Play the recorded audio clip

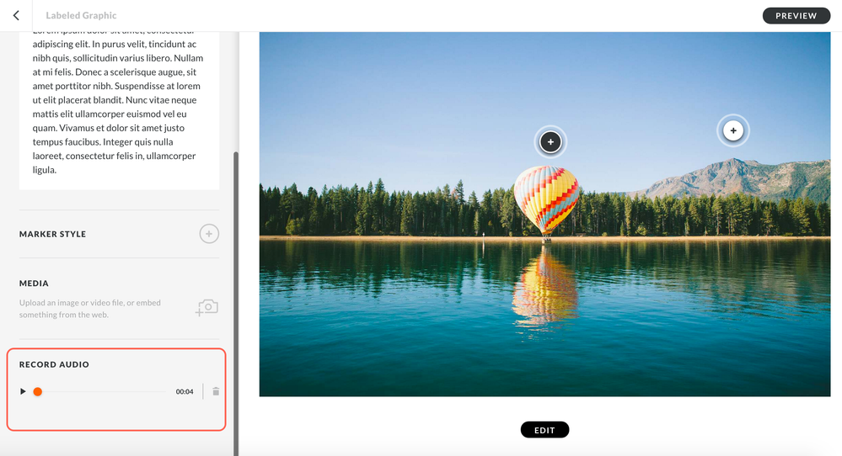(23, 392)
